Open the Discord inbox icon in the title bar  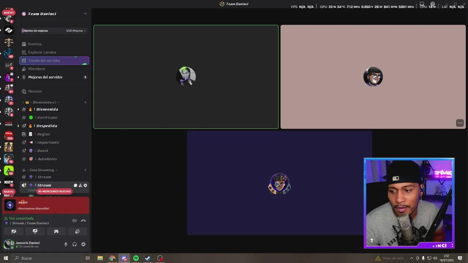422,4
